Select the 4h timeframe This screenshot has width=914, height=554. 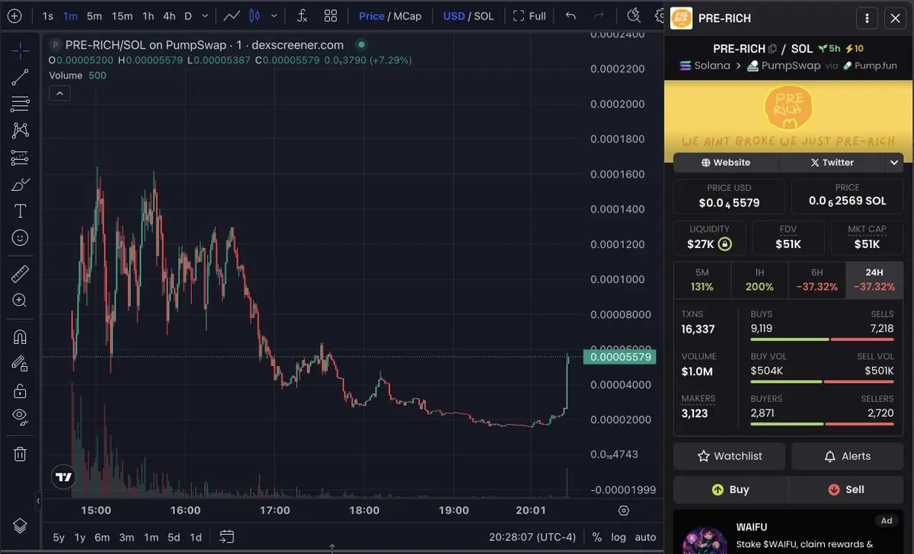[169, 15]
